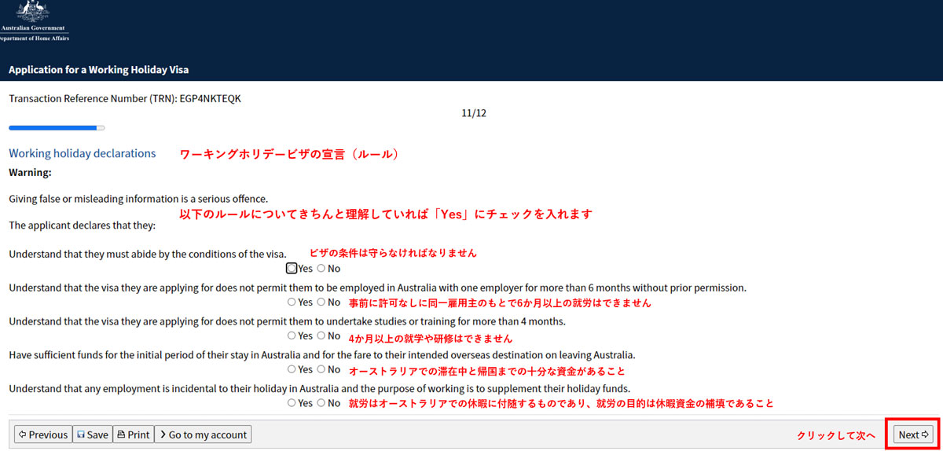Proceed with the Next button

coord(914,434)
